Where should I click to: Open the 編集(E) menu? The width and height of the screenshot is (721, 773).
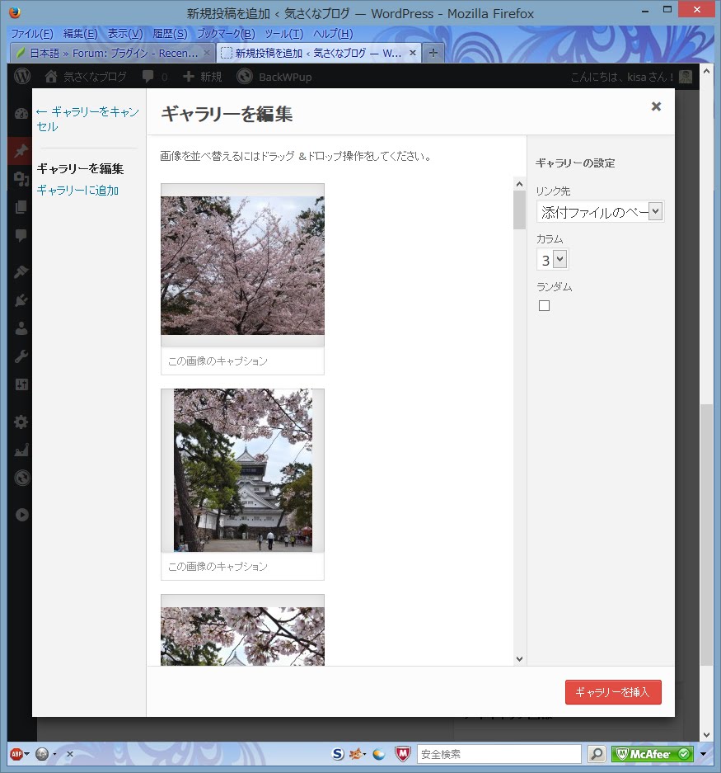pyautogui.click(x=80, y=34)
